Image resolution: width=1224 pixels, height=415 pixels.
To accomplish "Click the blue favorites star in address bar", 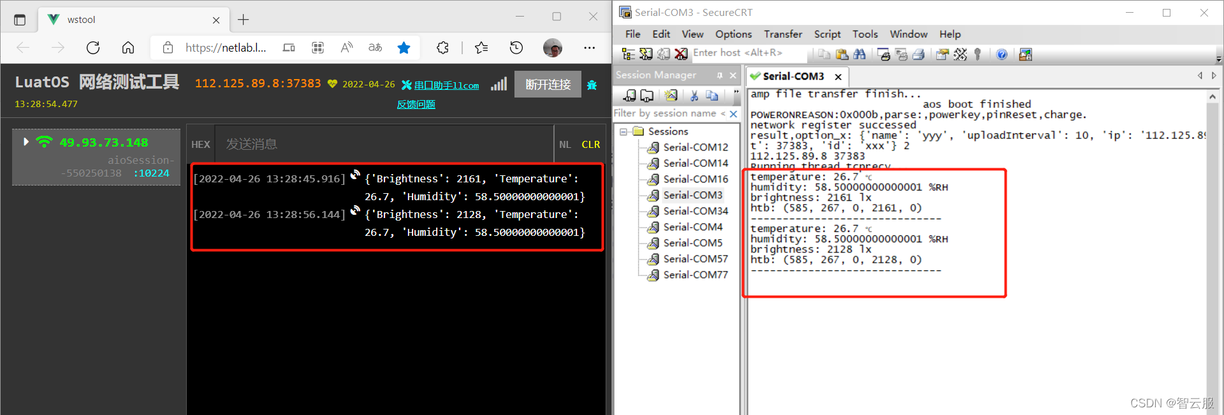I will coord(404,47).
